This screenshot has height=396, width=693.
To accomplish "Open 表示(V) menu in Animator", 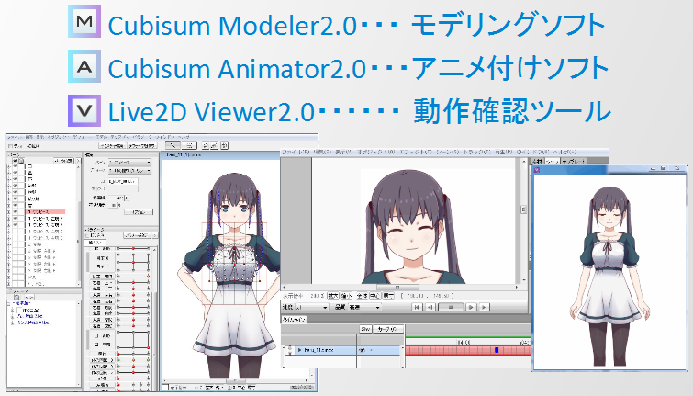I will (x=343, y=152).
